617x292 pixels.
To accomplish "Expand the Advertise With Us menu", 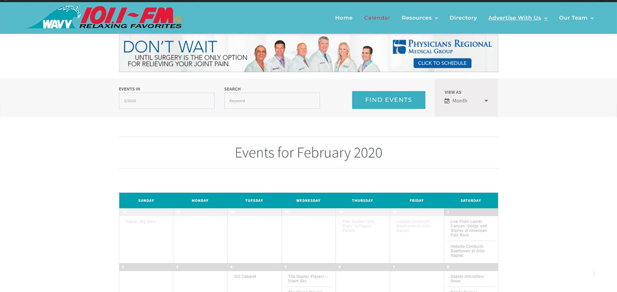I will pos(518,18).
